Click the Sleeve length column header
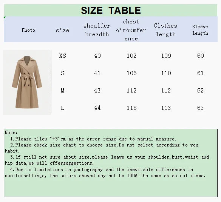Viewport: 221px width, 202px height. click(200, 30)
